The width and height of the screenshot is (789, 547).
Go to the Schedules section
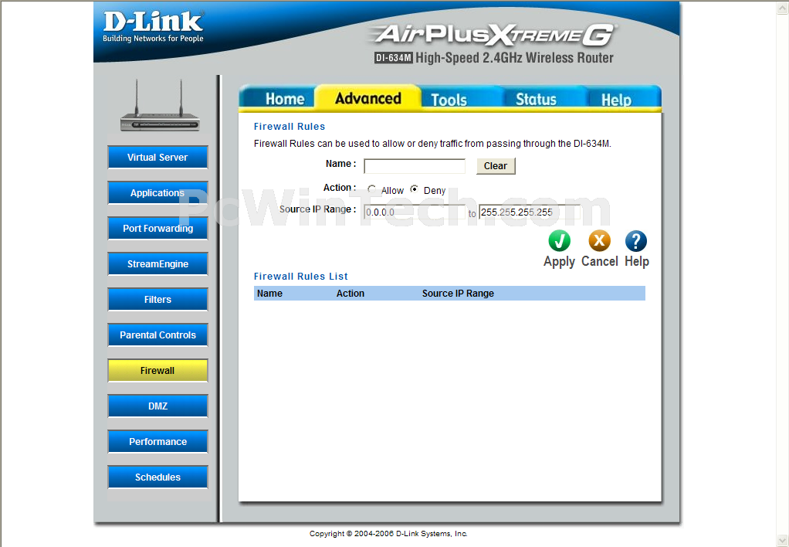tap(157, 477)
